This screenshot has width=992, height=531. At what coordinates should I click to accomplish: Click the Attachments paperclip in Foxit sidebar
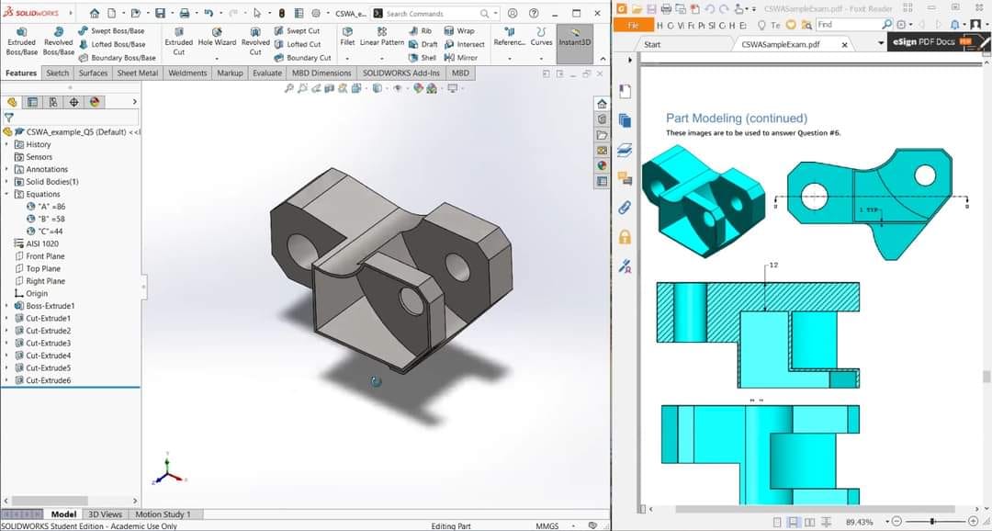625,208
